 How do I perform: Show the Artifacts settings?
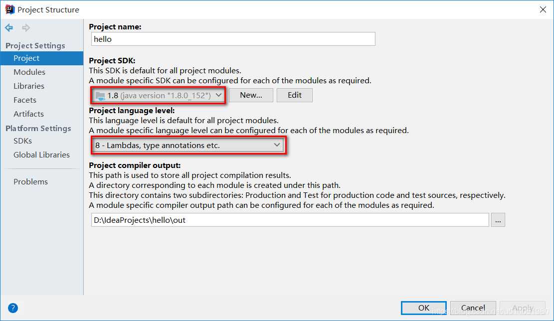28,114
